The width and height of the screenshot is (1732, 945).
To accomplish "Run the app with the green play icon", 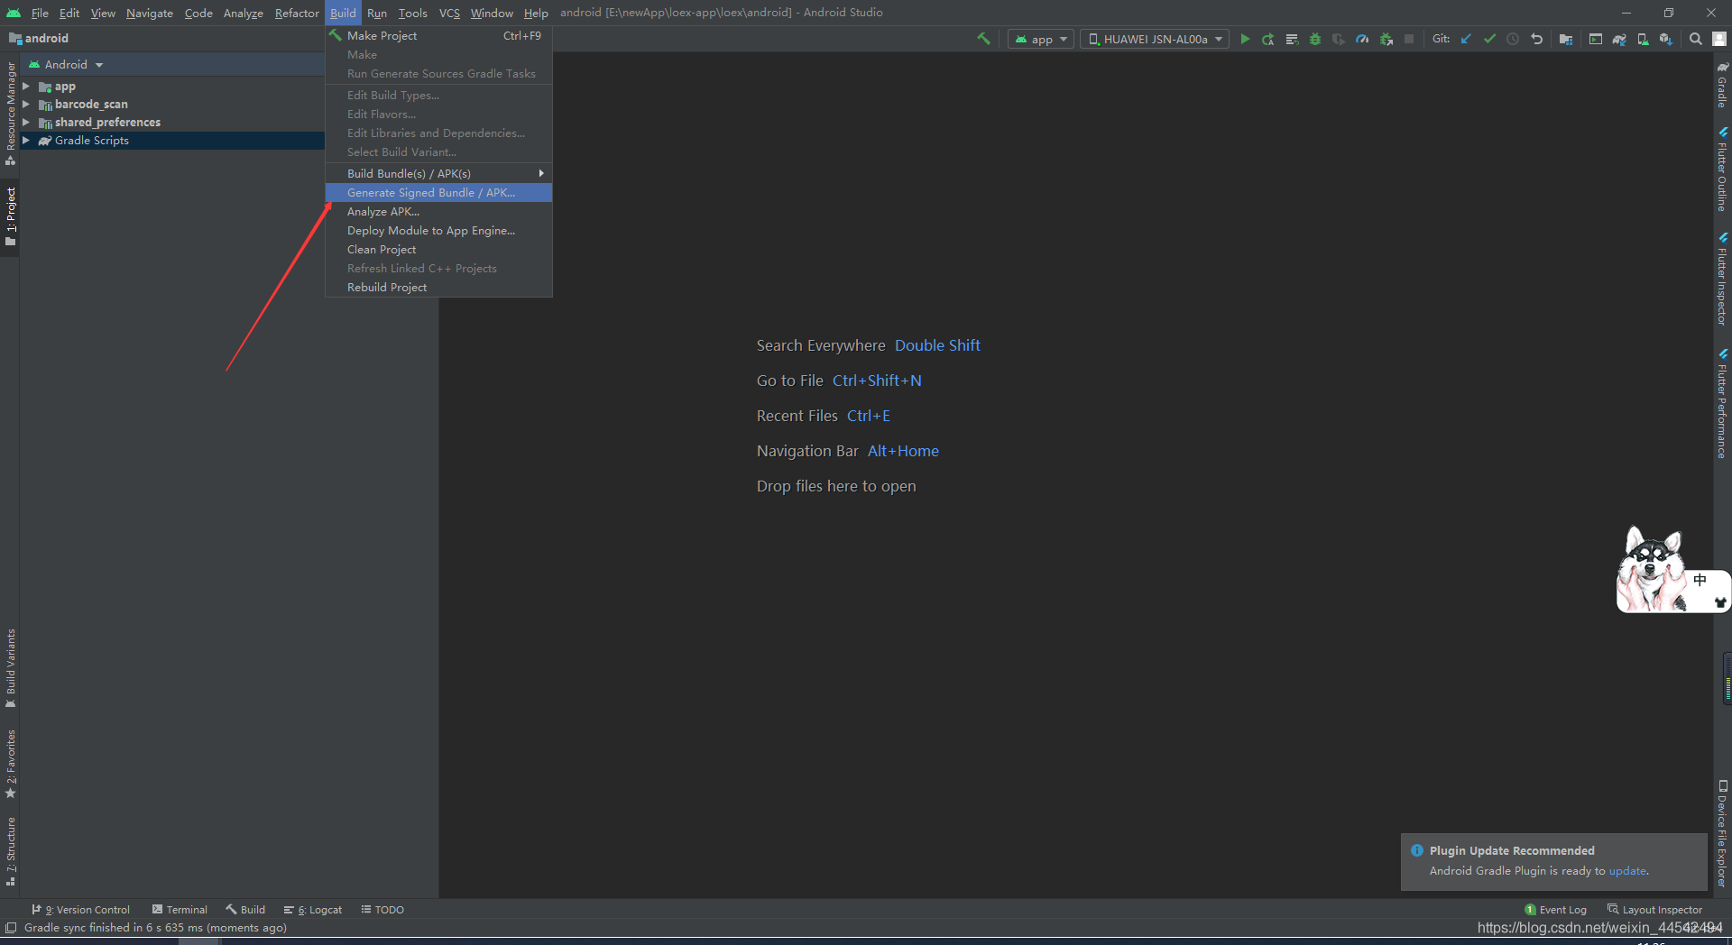I will pyautogui.click(x=1245, y=39).
